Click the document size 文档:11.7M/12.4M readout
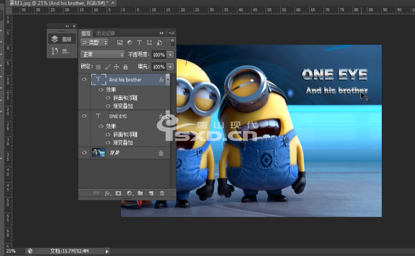The height and width of the screenshot is (256, 415). [69, 251]
